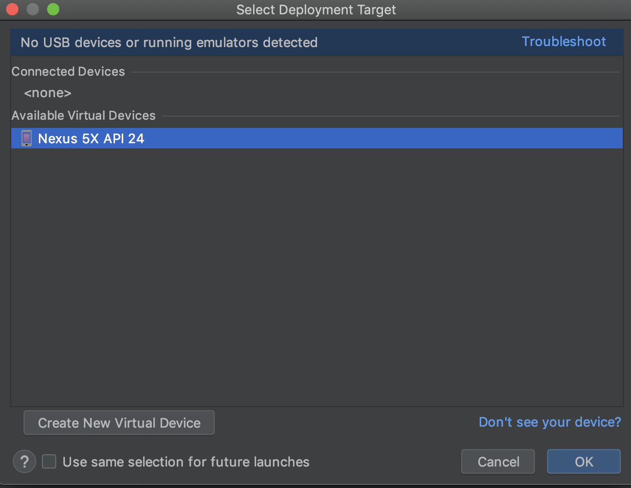Click the Available Virtual Devices header

(83, 116)
